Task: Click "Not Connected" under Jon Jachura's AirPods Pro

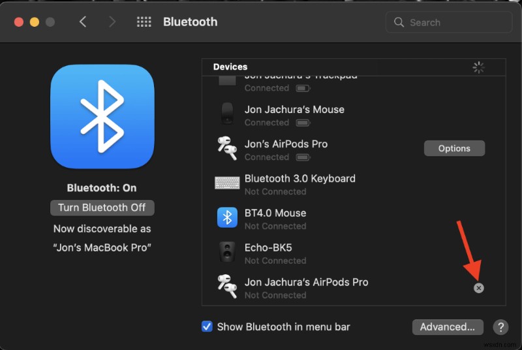Action: [x=275, y=295]
